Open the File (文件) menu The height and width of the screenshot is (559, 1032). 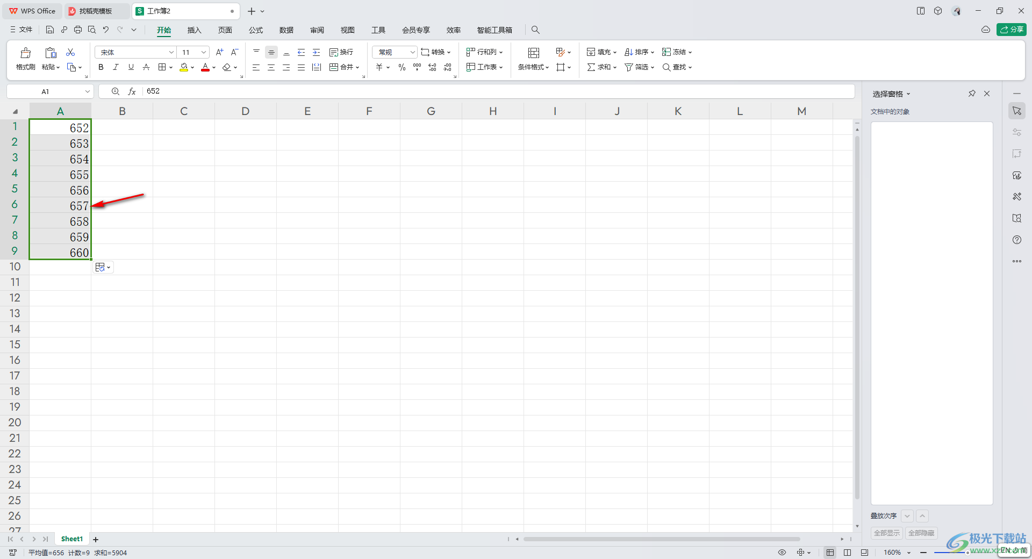(21, 30)
